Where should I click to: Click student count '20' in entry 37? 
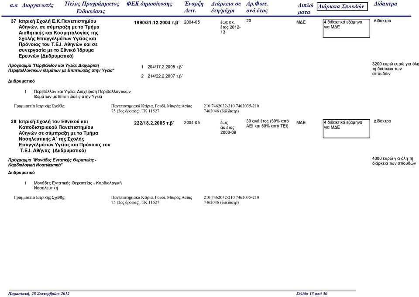click(248, 21)
